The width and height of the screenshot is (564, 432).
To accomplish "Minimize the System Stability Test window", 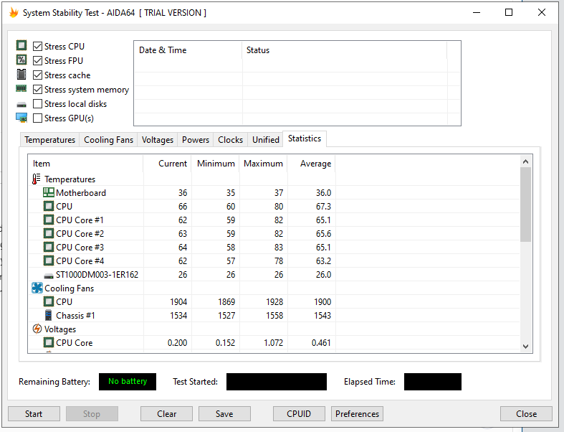I will [x=477, y=13].
